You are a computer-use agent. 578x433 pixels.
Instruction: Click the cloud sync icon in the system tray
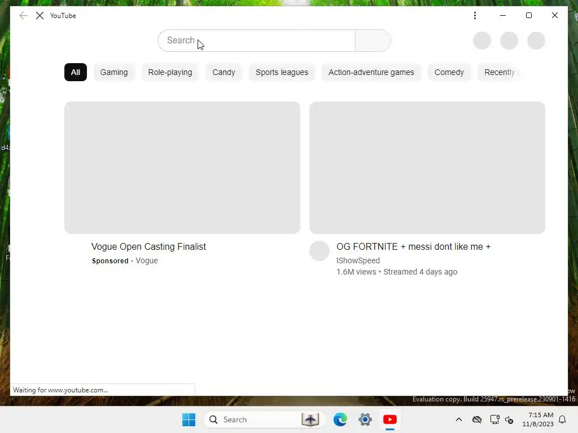click(477, 419)
